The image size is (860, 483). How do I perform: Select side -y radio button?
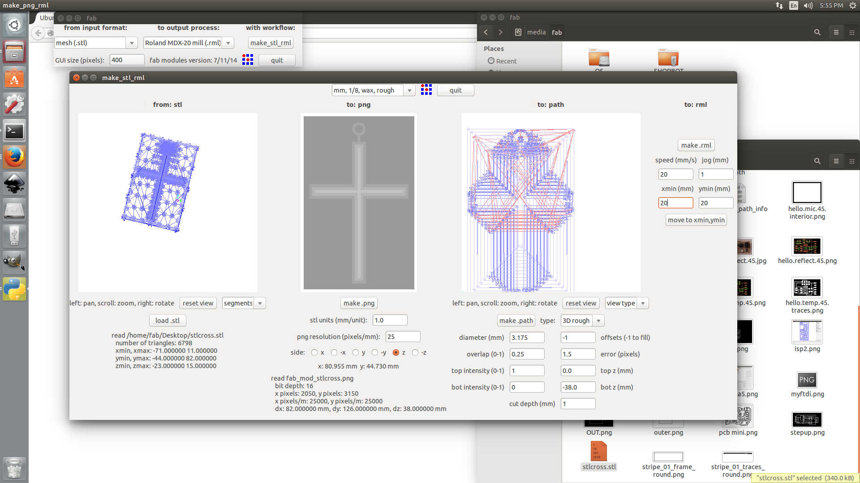point(374,352)
